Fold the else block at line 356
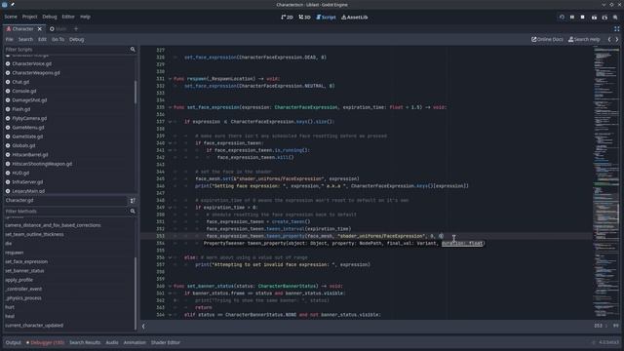 [x=170, y=257]
